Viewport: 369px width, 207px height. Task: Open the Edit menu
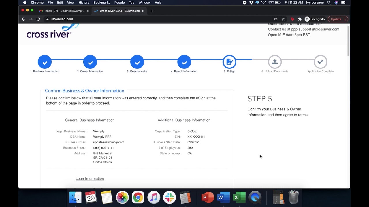point(60,3)
